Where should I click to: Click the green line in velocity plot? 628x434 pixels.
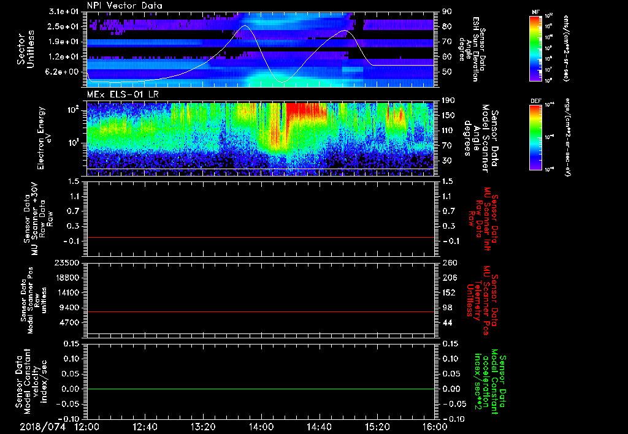pos(260,389)
